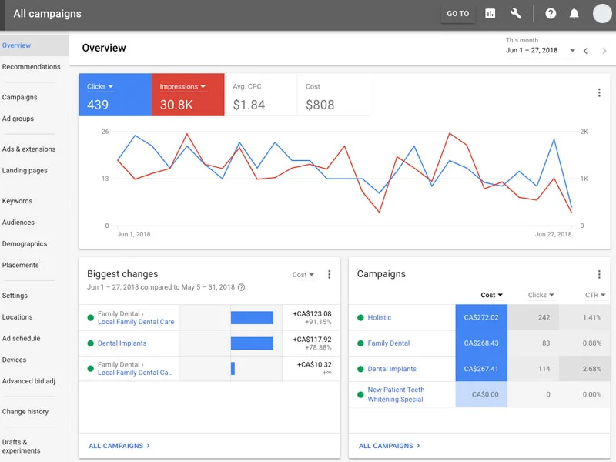The height and width of the screenshot is (462, 616).
Task: Click the CA$0.00 cost cell
Action: (x=481, y=394)
